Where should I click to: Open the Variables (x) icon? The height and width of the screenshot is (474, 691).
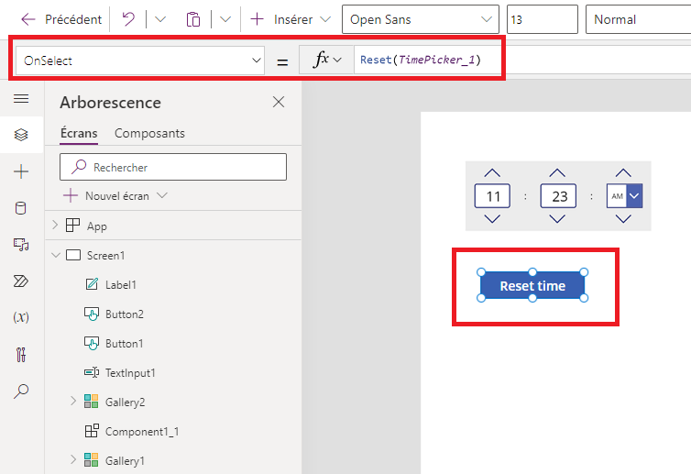[x=21, y=317]
